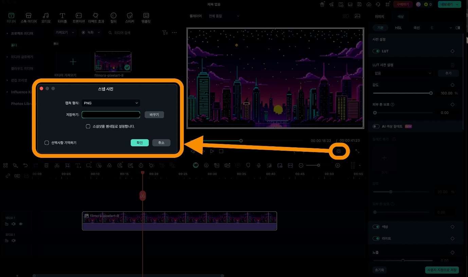Click the 저장하기 path input field
The width and height of the screenshot is (468, 277).
(x=111, y=115)
